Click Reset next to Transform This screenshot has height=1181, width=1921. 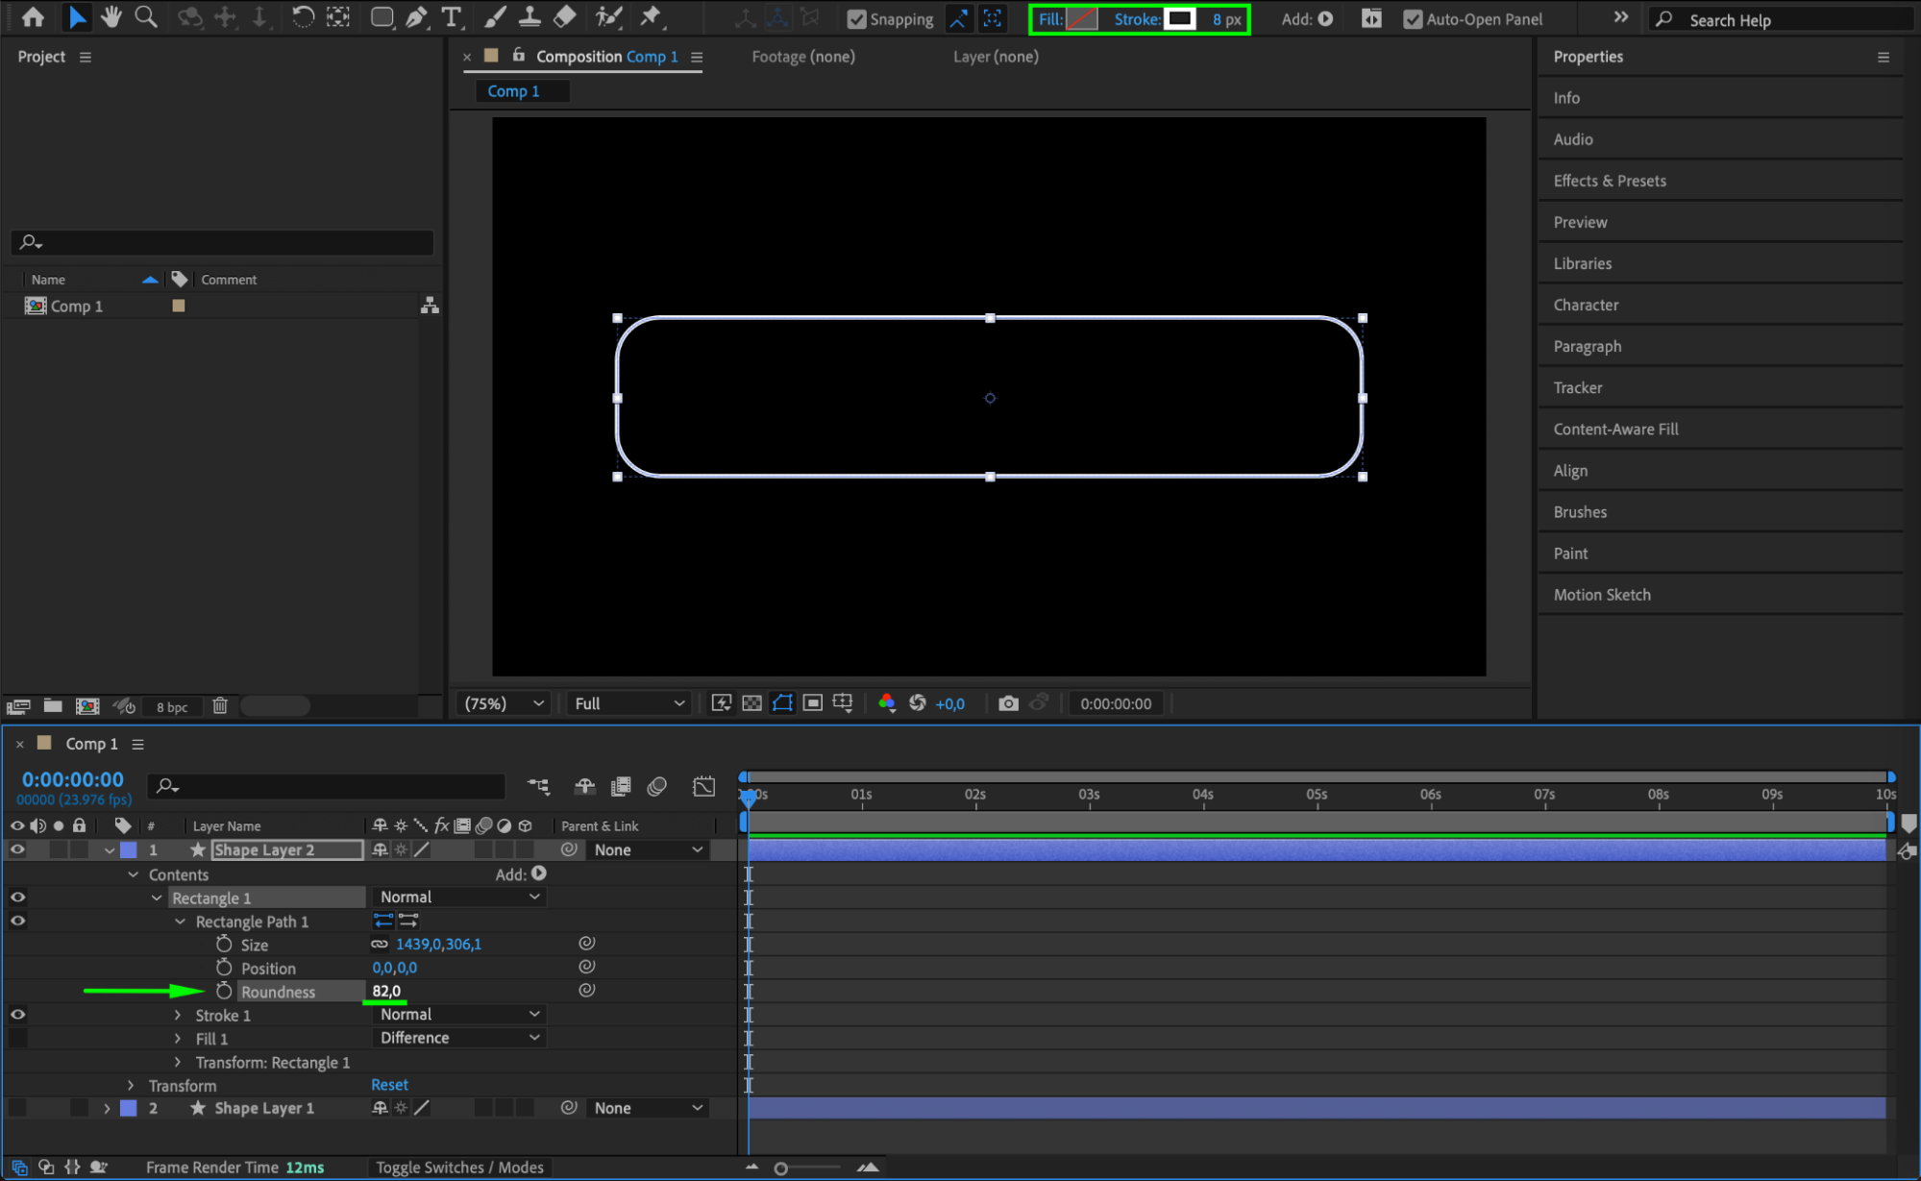389,1085
